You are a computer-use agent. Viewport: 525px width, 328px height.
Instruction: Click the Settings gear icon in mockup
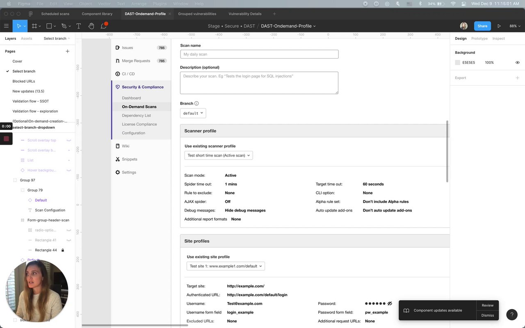coord(118,172)
